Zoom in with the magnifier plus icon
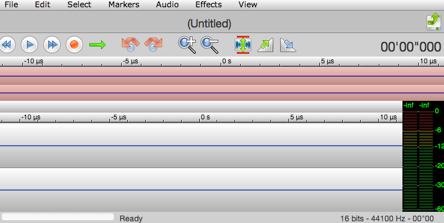 (x=187, y=45)
